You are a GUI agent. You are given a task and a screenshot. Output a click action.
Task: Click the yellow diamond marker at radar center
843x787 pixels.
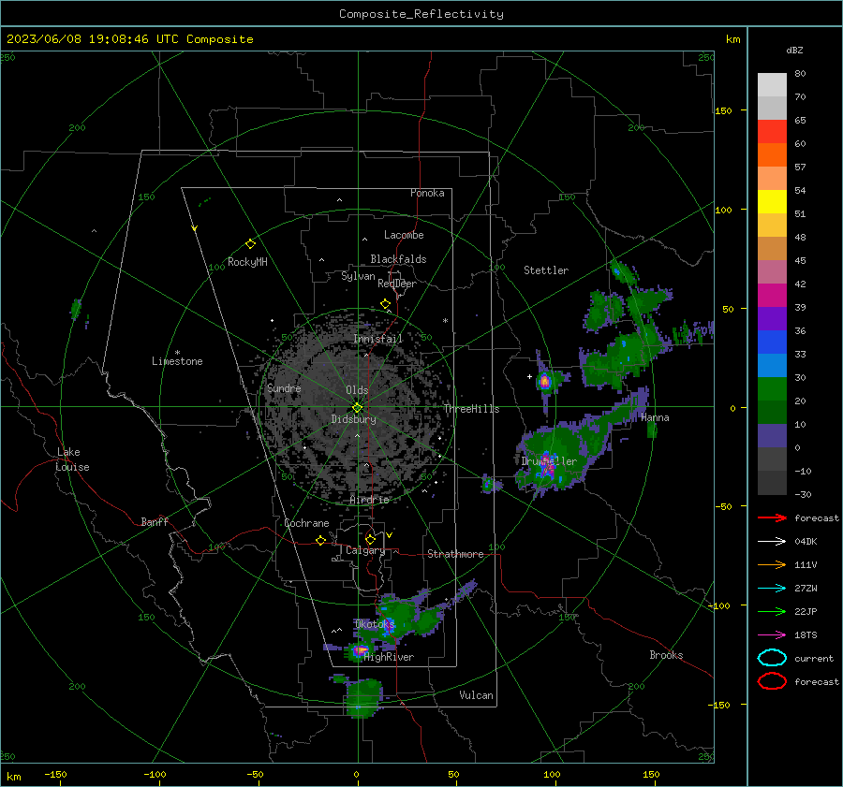(x=357, y=408)
